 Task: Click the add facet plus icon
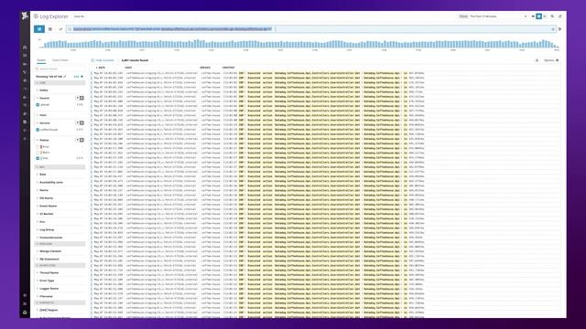coord(81,77)
